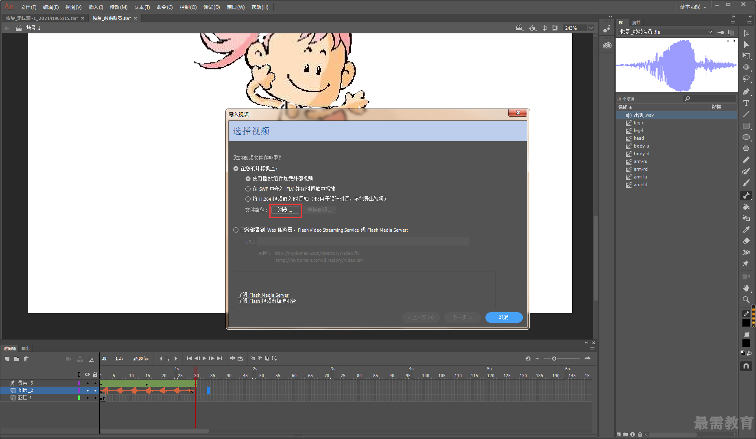Open the 文件(F) menu

pos(28,7)
